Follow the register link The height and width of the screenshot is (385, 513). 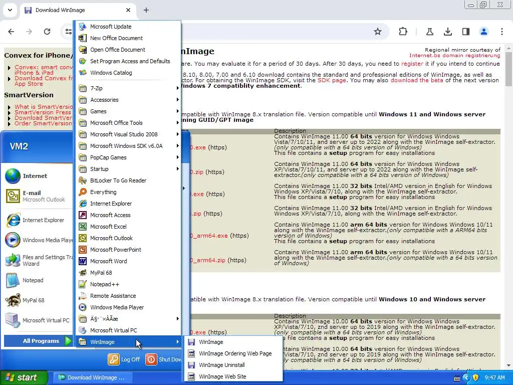(412, 64)
